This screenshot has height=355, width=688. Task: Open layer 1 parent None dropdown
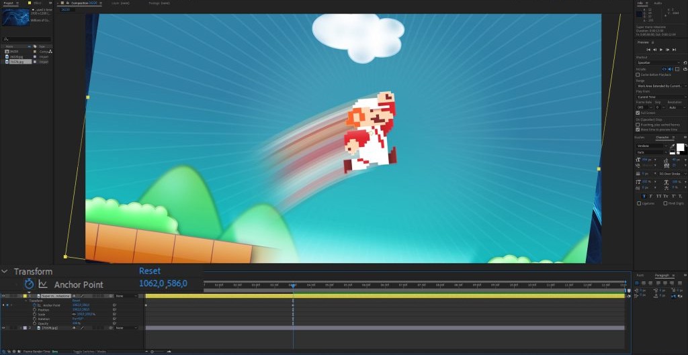click(126, 296)
